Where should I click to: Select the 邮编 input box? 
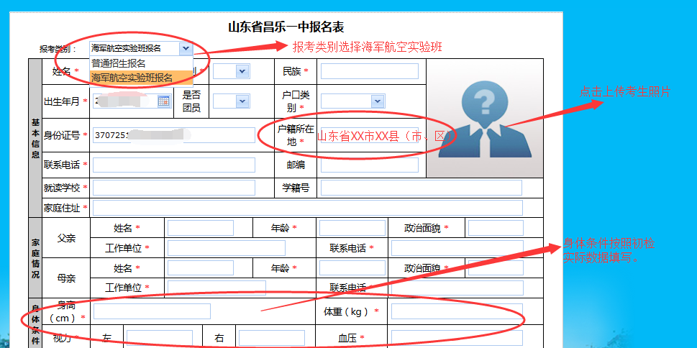pyautogui.click(x=368, y=165)
